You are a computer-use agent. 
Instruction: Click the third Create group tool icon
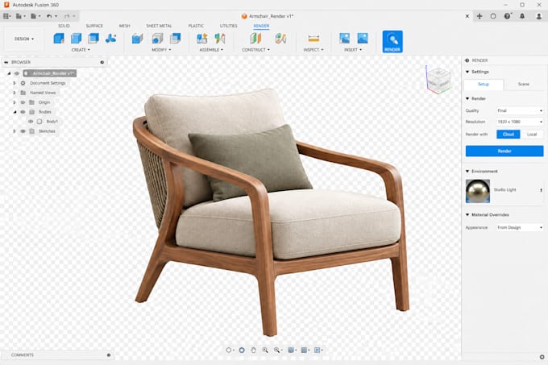click(93, 38)
